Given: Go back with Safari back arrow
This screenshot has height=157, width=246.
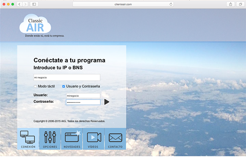Looking at the screenshot, I should (20, 4).
